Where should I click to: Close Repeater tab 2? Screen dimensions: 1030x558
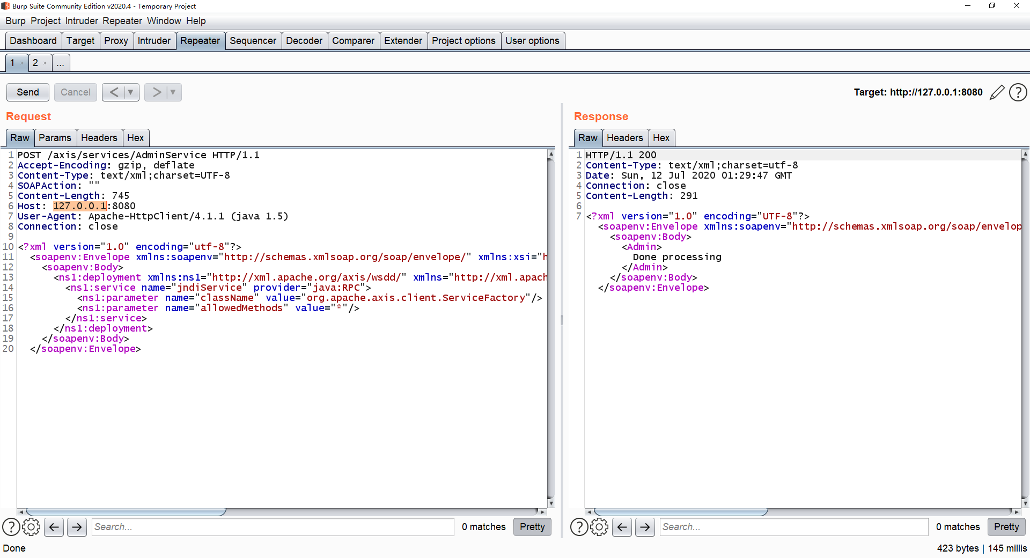[x=45, y=63]
